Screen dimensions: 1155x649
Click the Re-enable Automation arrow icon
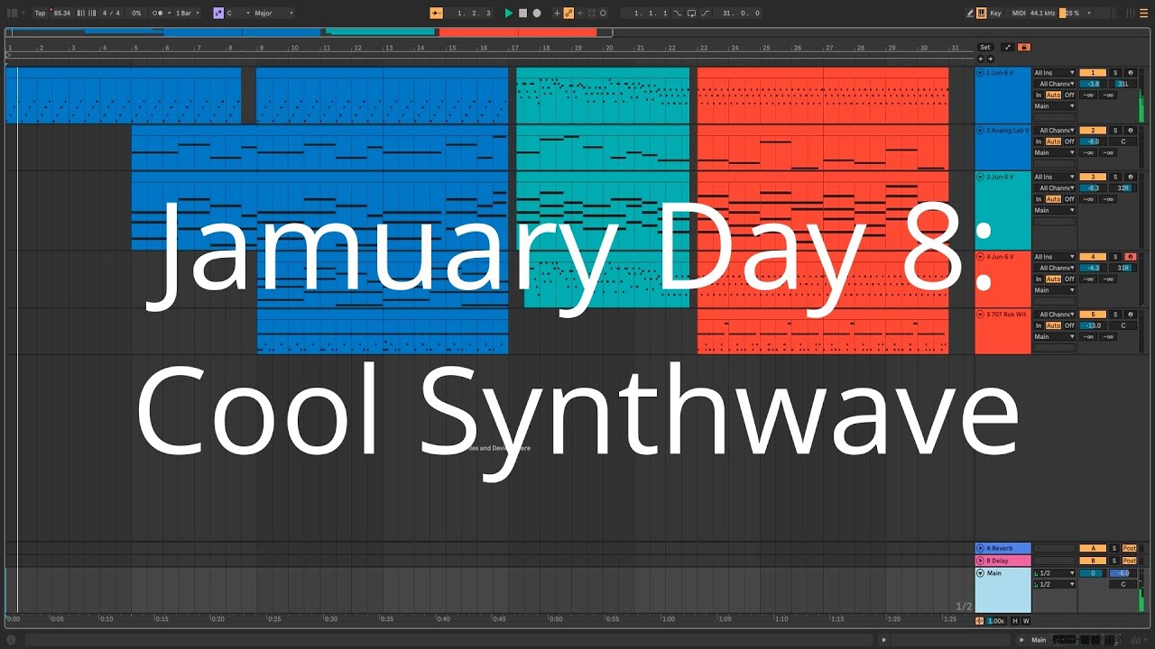[x=580, y=14]
